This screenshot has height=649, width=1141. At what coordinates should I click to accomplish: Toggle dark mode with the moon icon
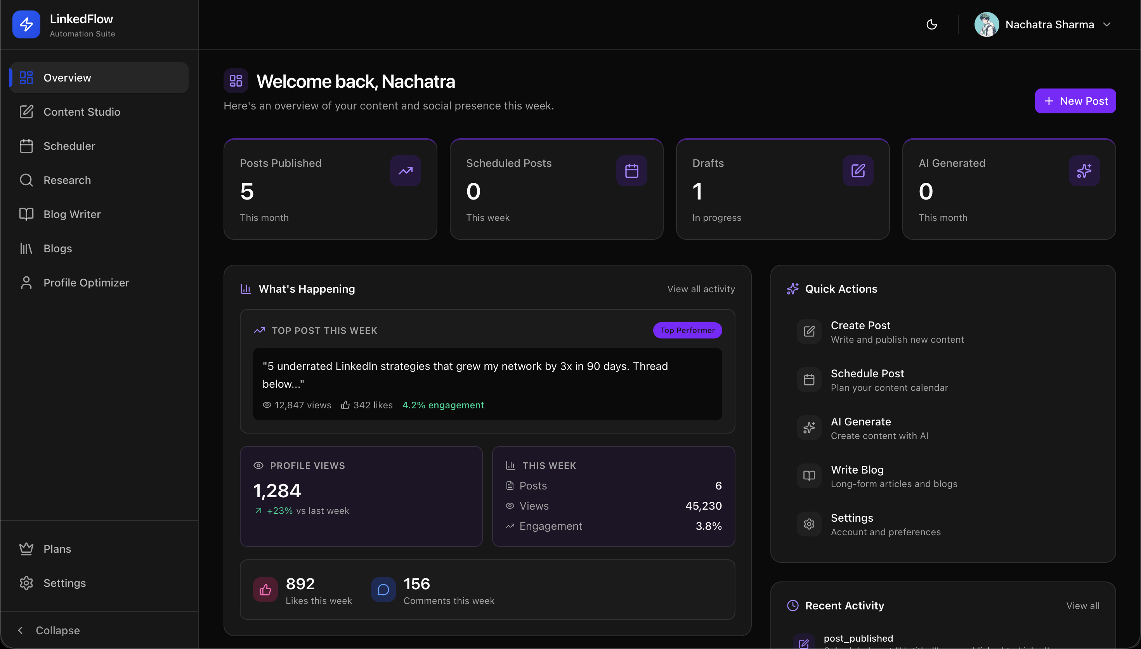tap(931, 24)
